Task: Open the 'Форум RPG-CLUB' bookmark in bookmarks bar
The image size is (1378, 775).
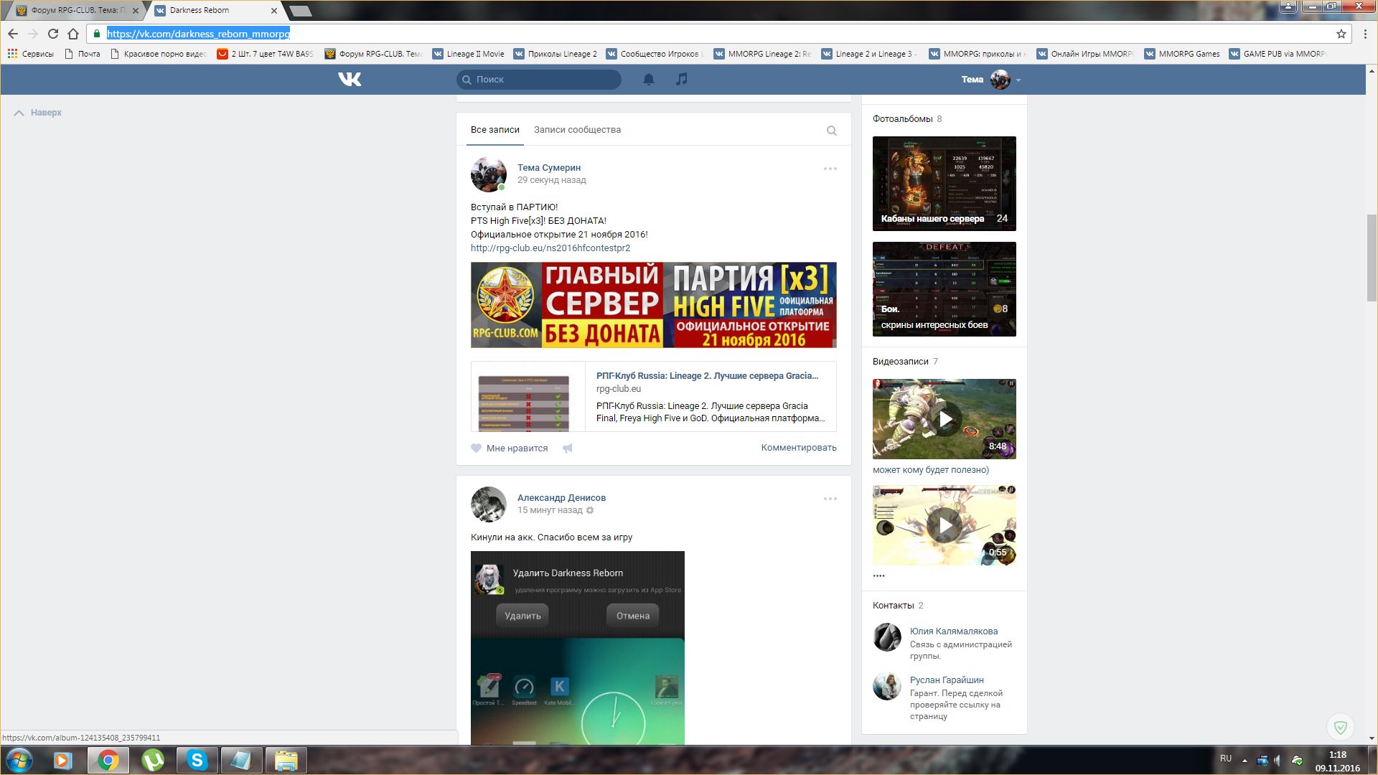Action: tap(374, 54)
